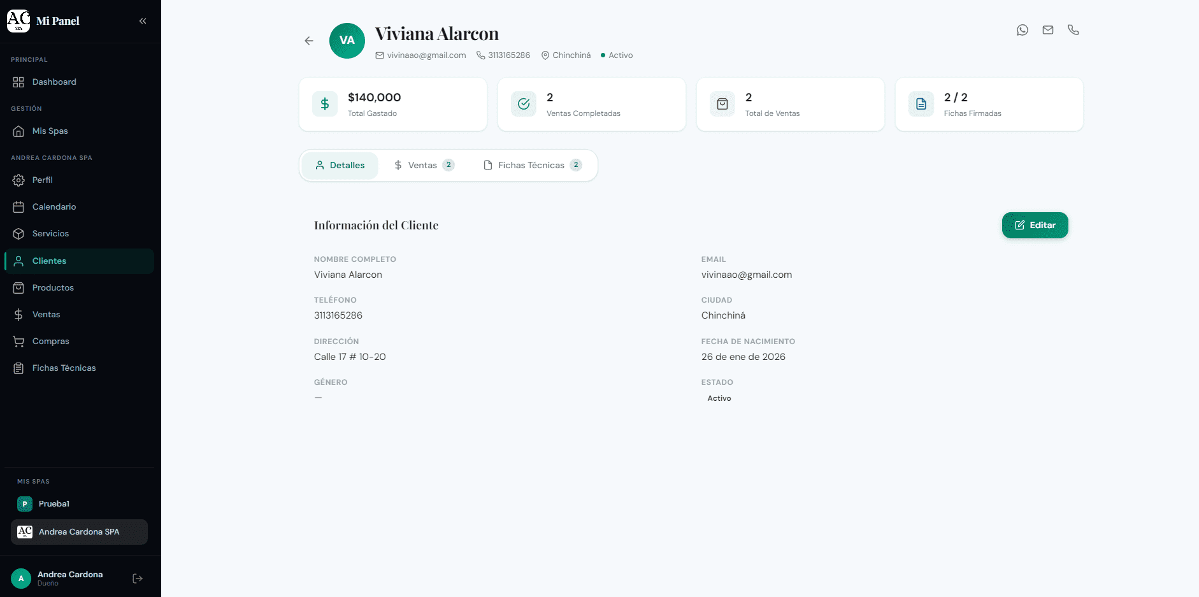Open the Fichas Técnicas tab
This screenshot has height=597, width=1199.
[x=531, y=165]
